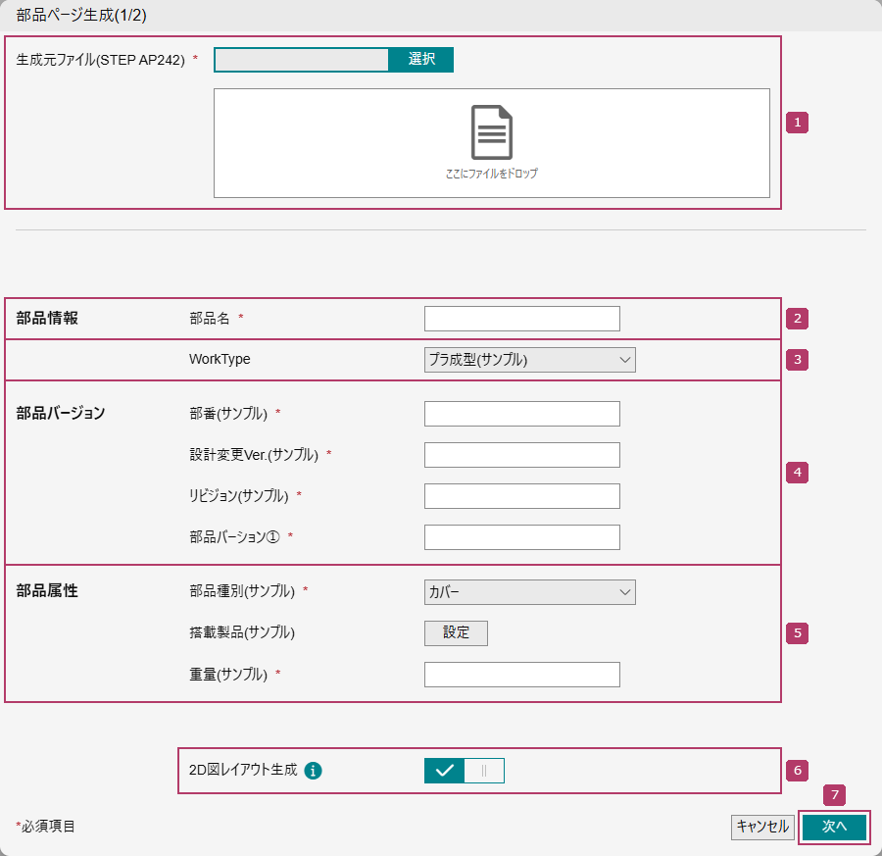The height and width of the screenshot is (856, 882).
Task: Toggle the 2D図レイアウト生成 switch
Action: 464,771
